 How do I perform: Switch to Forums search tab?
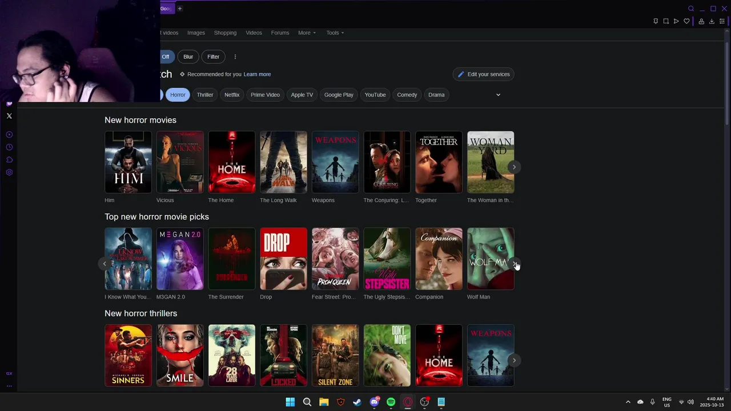pyautogui.click(x=280, y=33)
